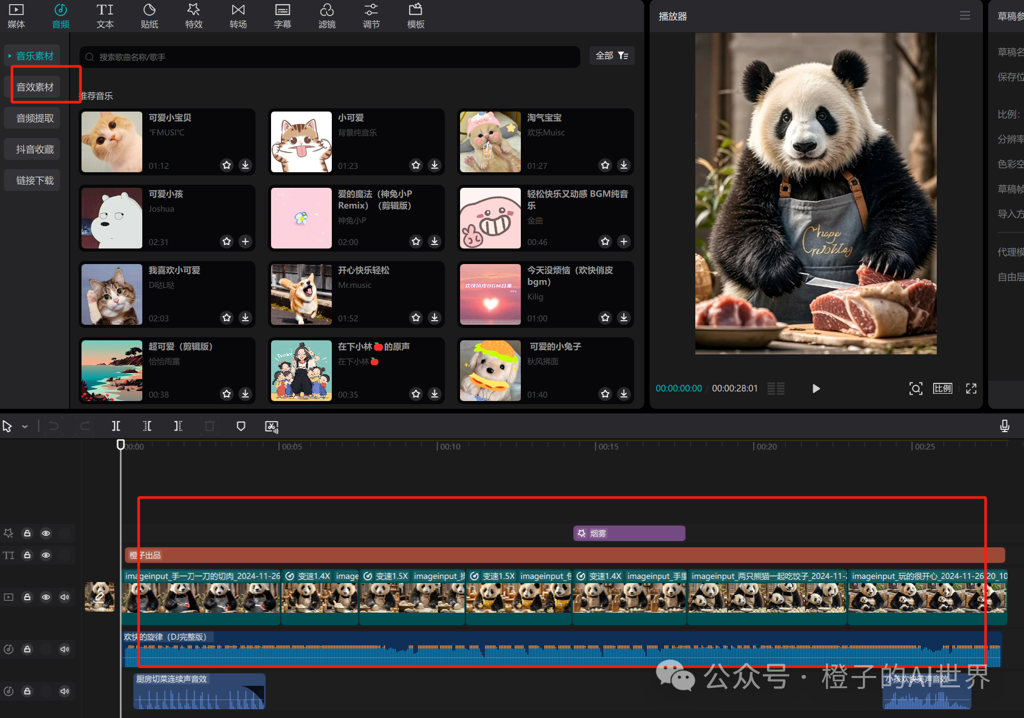Expand the selection tool dropdown arrow
Viewport: 1024px width, 718px height.
pos(24,426)
